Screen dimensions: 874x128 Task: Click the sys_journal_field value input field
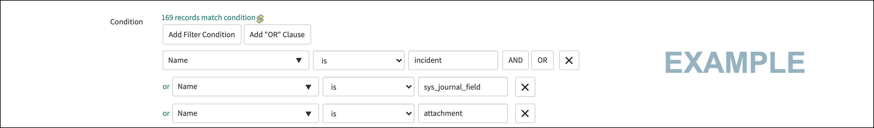462,87
